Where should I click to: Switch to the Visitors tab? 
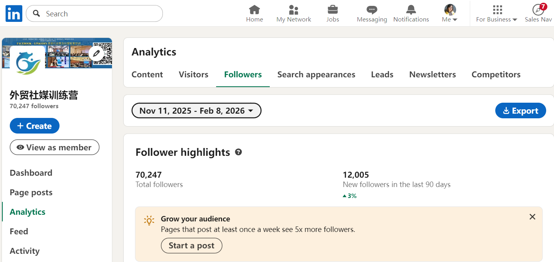tap(193, 75)
